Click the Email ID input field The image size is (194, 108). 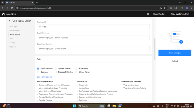click(x=93, y=38)
